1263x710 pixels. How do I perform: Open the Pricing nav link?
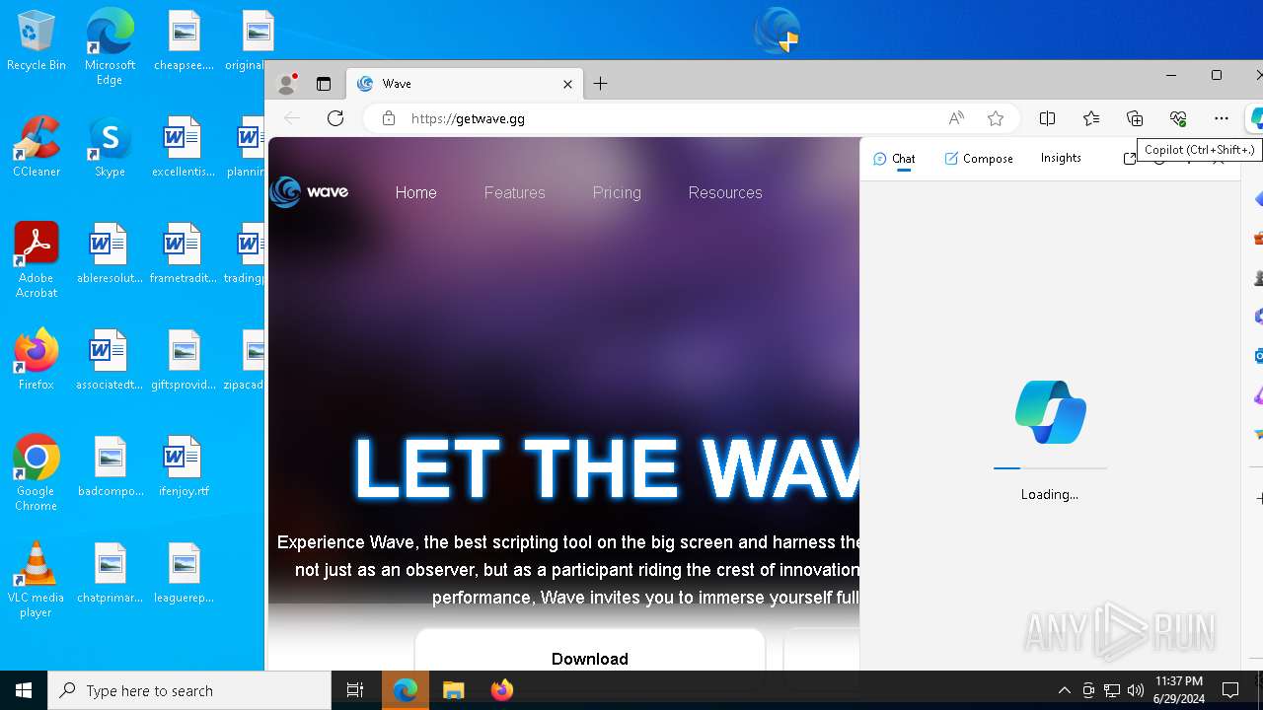(617, 192)
